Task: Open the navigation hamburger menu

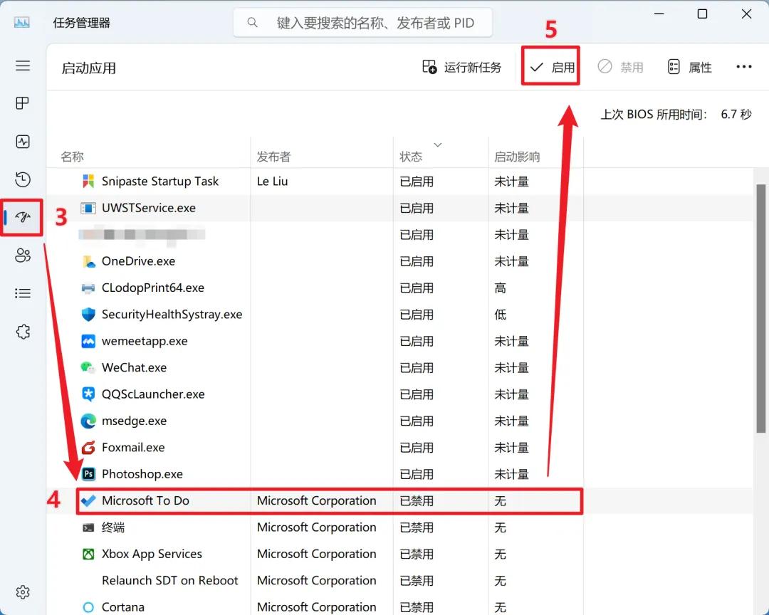Action: 23,65
